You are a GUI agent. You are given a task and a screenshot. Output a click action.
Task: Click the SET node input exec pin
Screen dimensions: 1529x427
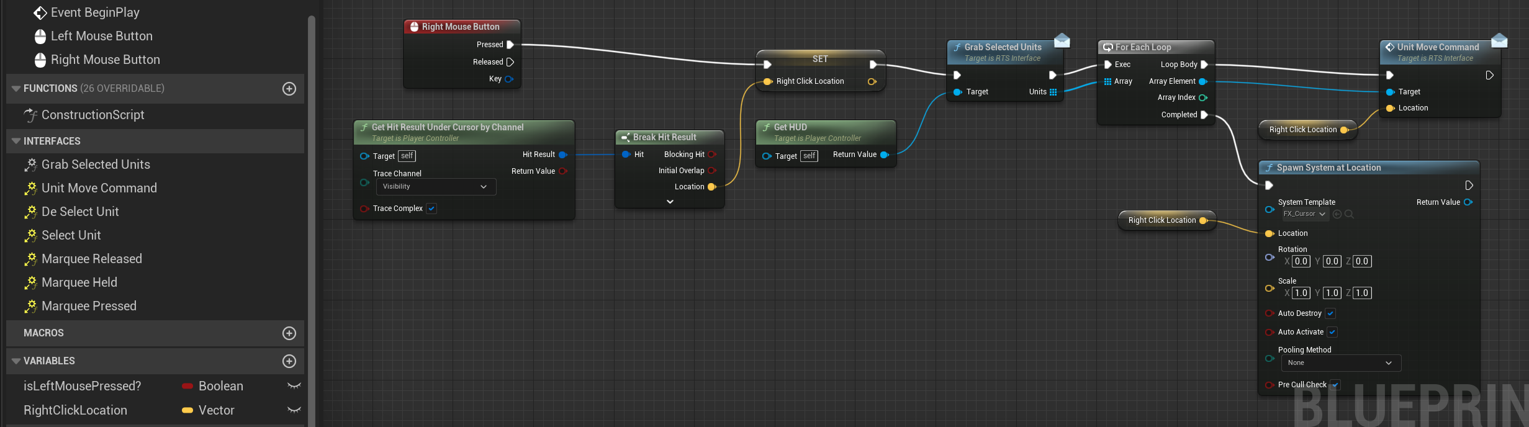click(767, 65)
